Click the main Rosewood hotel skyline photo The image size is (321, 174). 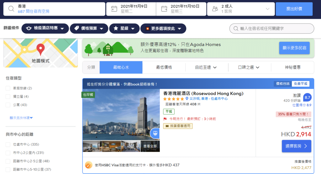pos(121,115)
